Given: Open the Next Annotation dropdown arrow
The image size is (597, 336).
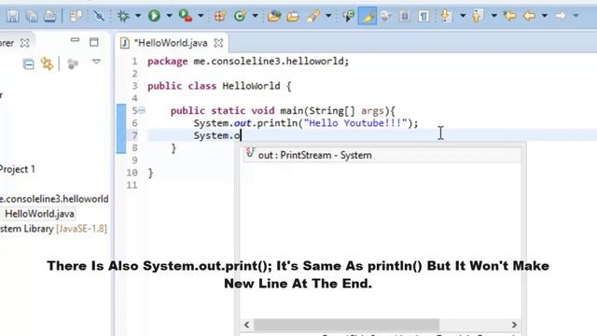Looking at the screenshot, I should [463, 16].
